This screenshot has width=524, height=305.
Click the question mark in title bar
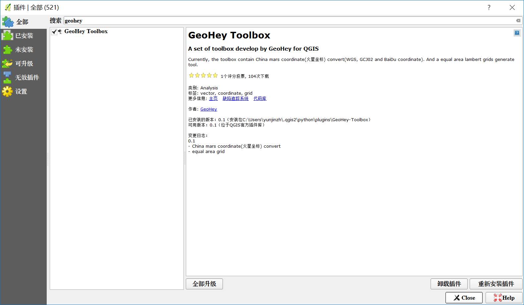click(x=489, y=8)
